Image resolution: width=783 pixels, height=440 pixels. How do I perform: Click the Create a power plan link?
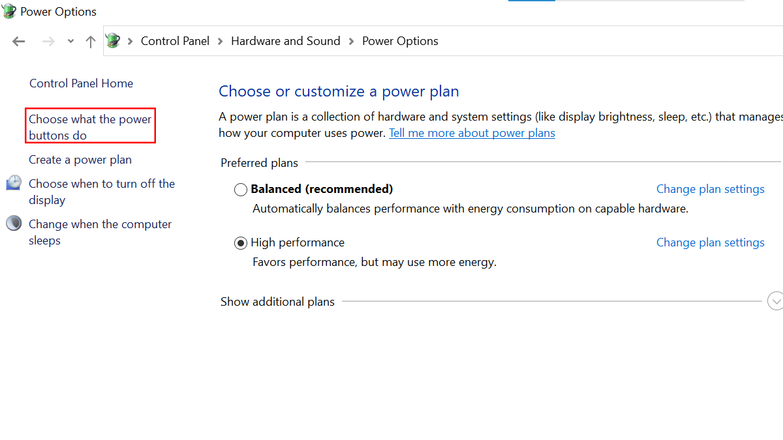pyautogui.click(x=80, y=160)
